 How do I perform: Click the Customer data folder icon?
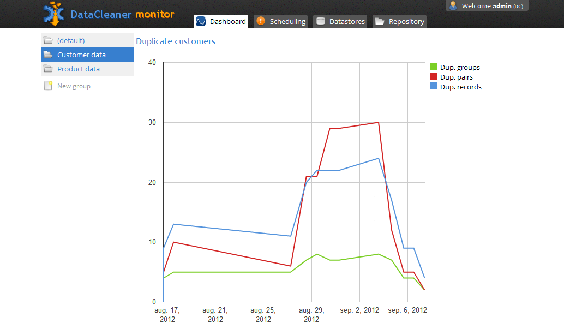click(x=47, y=55)
